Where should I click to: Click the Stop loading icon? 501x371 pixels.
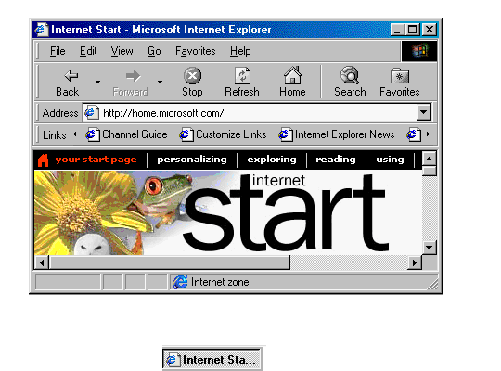click(192, 76)
